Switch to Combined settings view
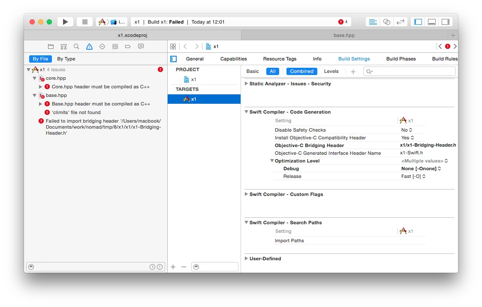Screen dimensions: 482x307 tap(301, 71)
